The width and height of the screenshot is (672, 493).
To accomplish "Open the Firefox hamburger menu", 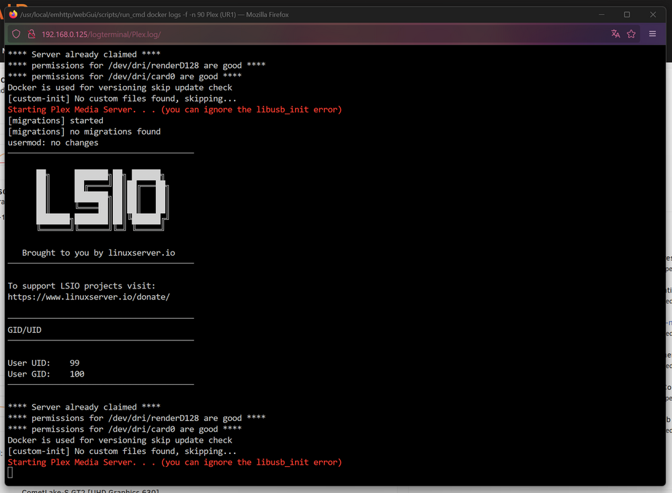I will click(653, 34).
